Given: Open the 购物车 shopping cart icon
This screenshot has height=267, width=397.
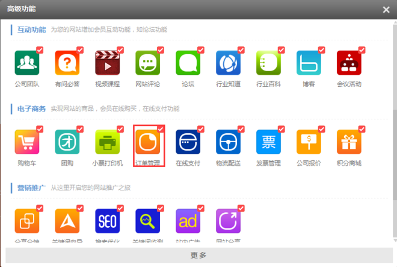Looking at the screenshot, I should (x=27, y=142).
